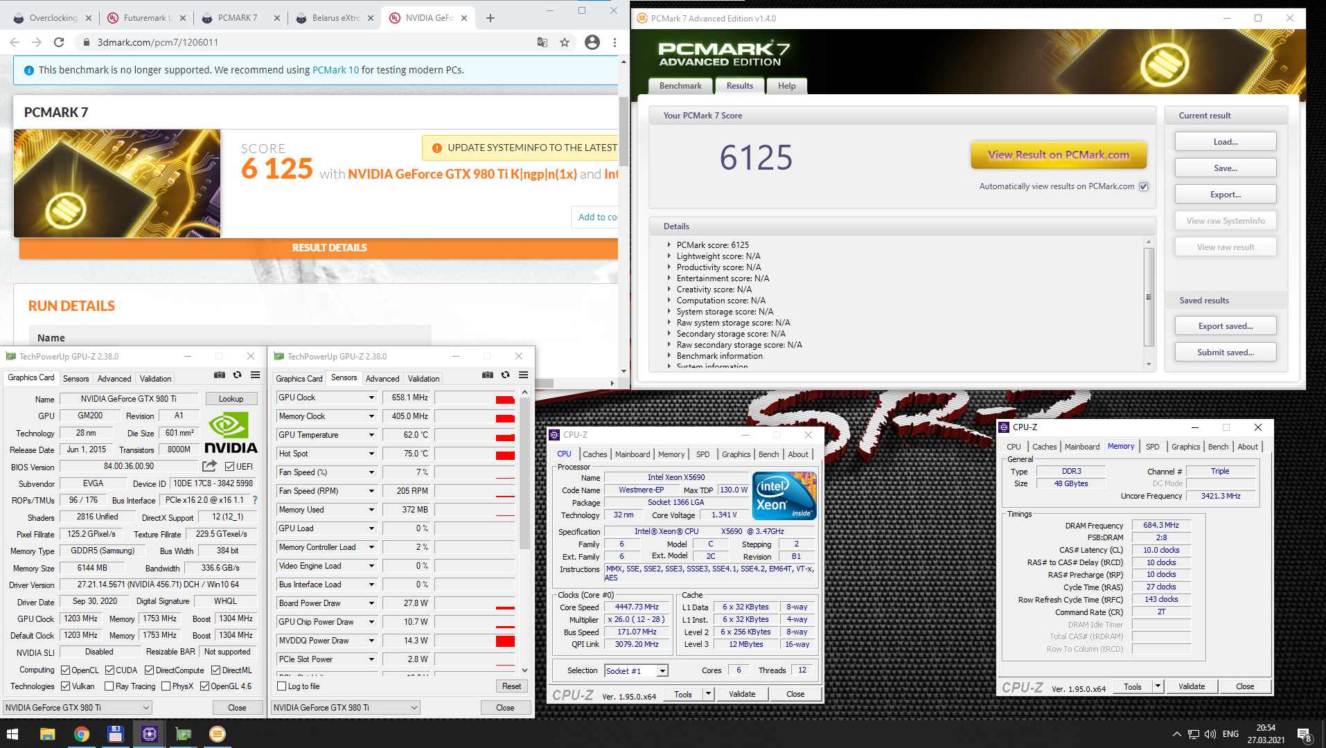The image size is (1326, 748).
Task: Open a new Chrome tab
Action: (x=490, y=18)
